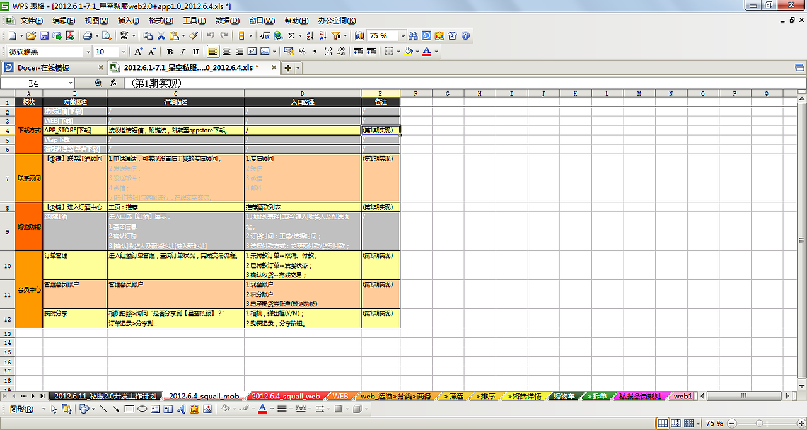Apply percent style formatting
Image resolution: width=807 pixels, height=430 pixels.
(301, 51)
